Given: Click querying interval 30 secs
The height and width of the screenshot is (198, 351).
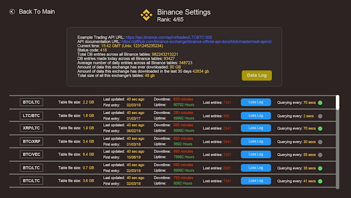Looking at the screenshot, I should [x=309, y=142].
